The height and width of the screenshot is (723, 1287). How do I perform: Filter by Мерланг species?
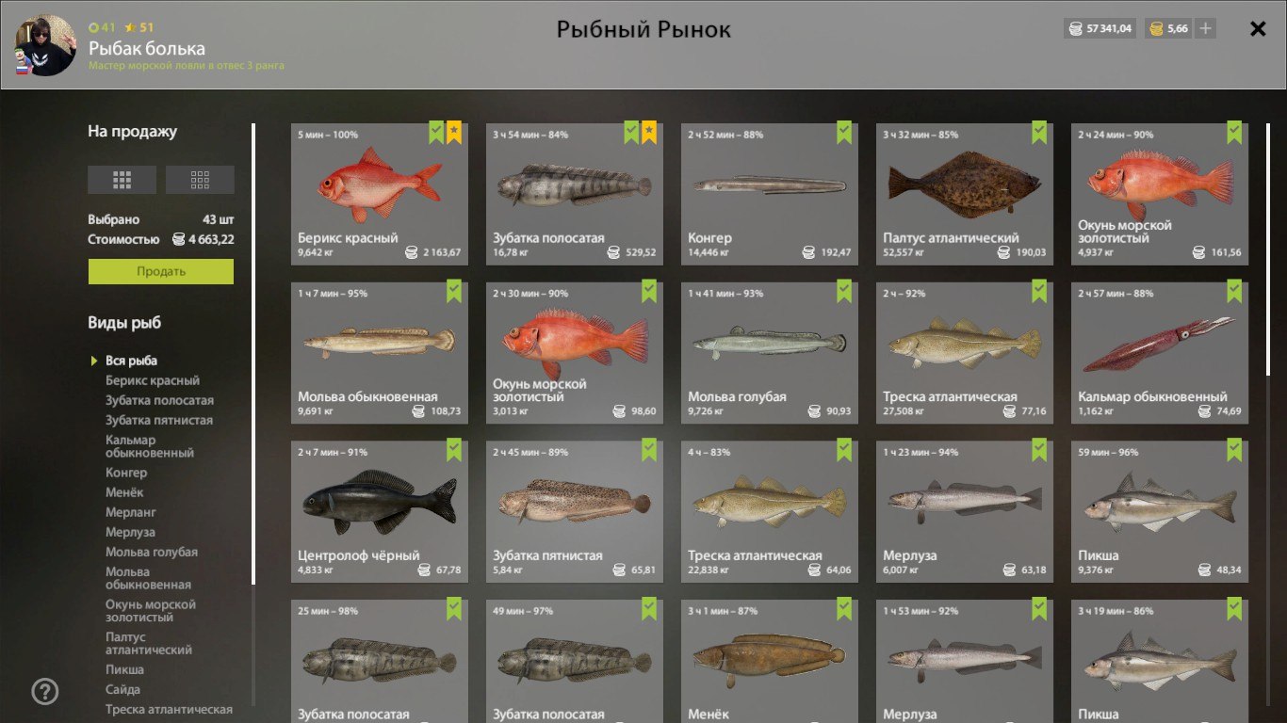131,512
